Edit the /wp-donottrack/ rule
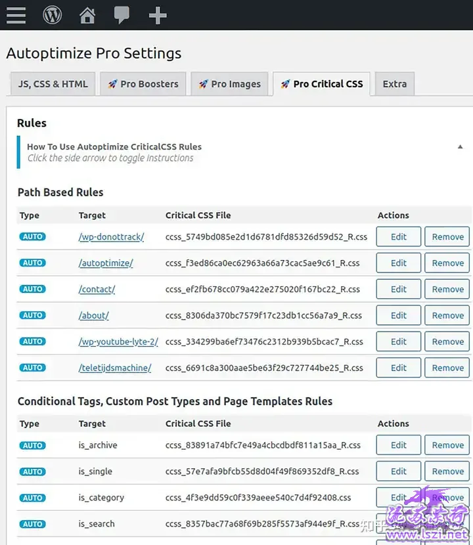473x545 pixels. [399, 236]
